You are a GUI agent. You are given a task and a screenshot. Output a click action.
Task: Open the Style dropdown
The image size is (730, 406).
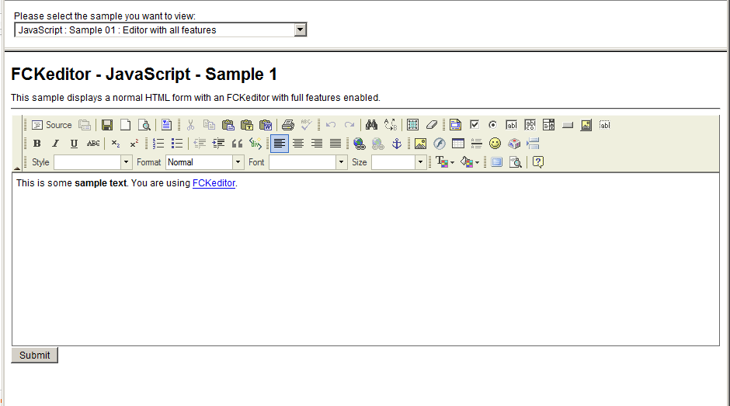(x=92, y=162)
